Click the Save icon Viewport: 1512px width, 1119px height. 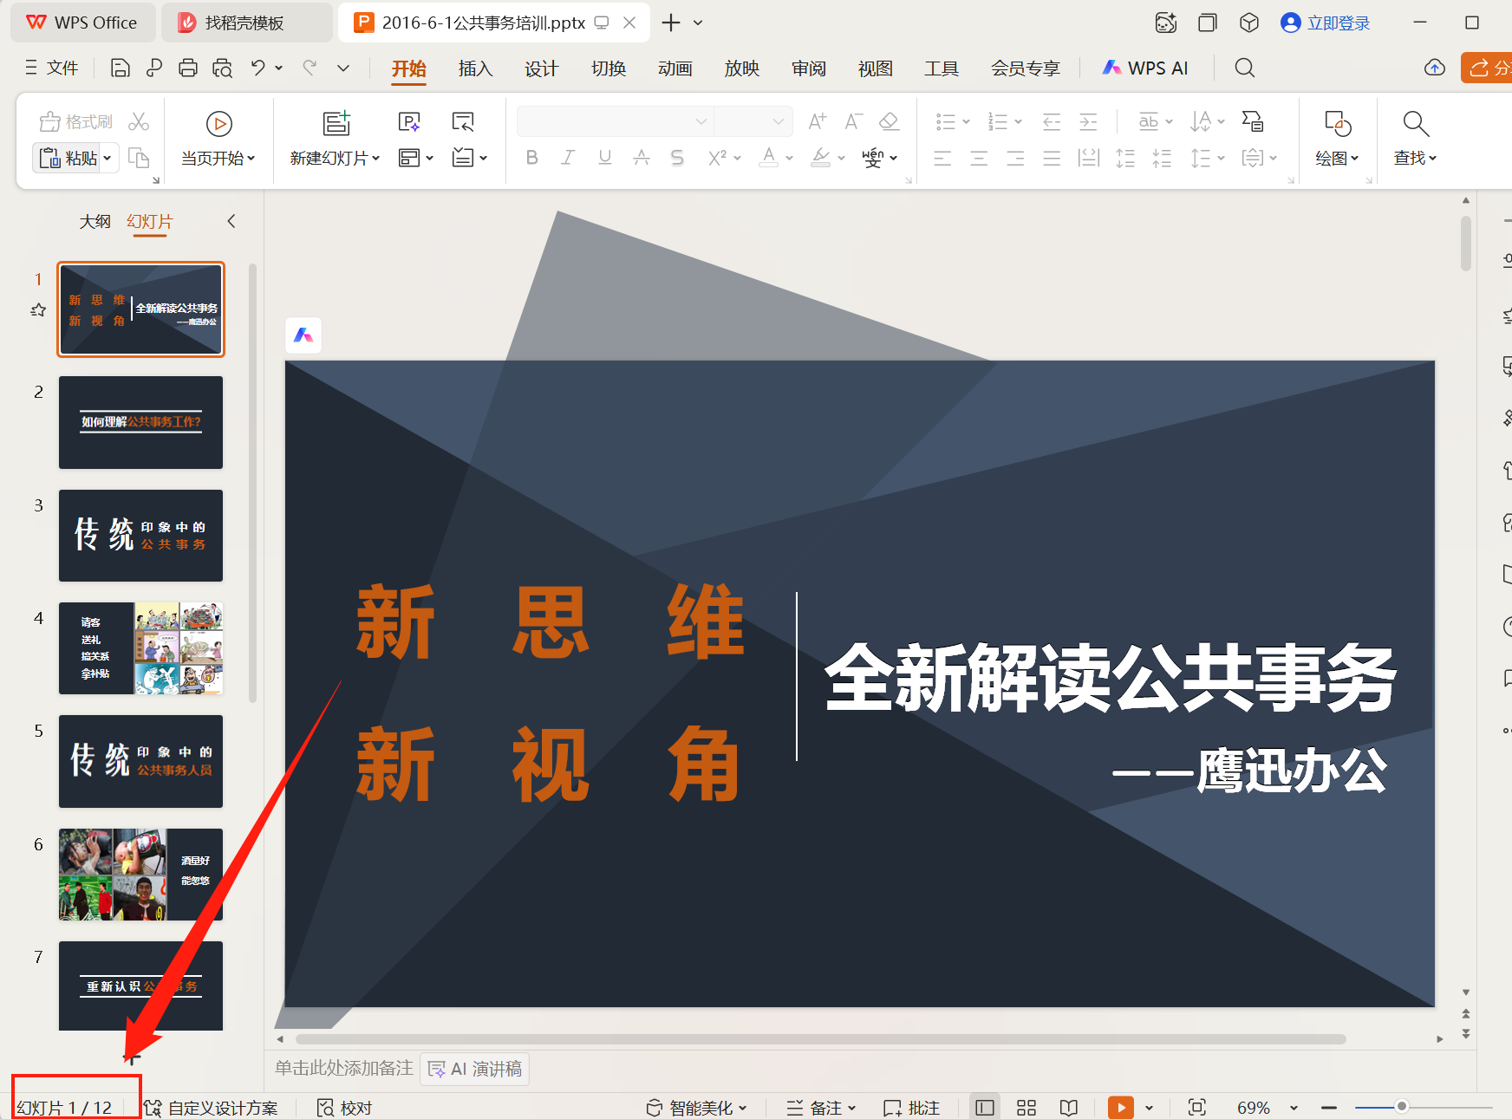120,67
